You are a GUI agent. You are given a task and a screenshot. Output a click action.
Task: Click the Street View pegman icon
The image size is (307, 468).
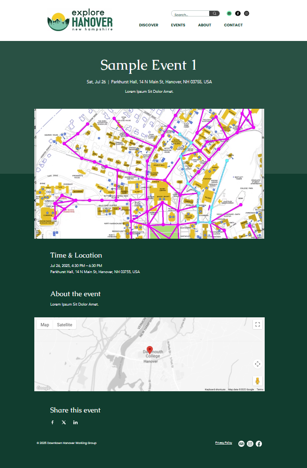click(258, 381)
